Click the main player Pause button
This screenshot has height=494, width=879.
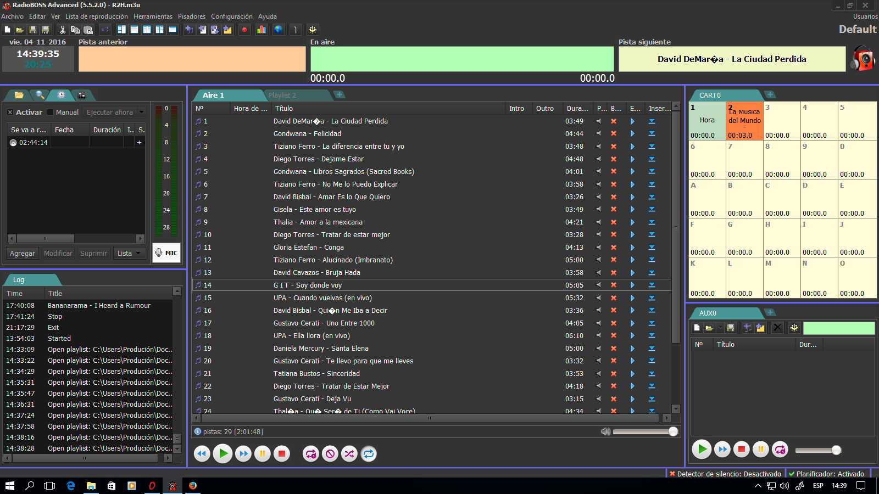(x=263, y=453)
